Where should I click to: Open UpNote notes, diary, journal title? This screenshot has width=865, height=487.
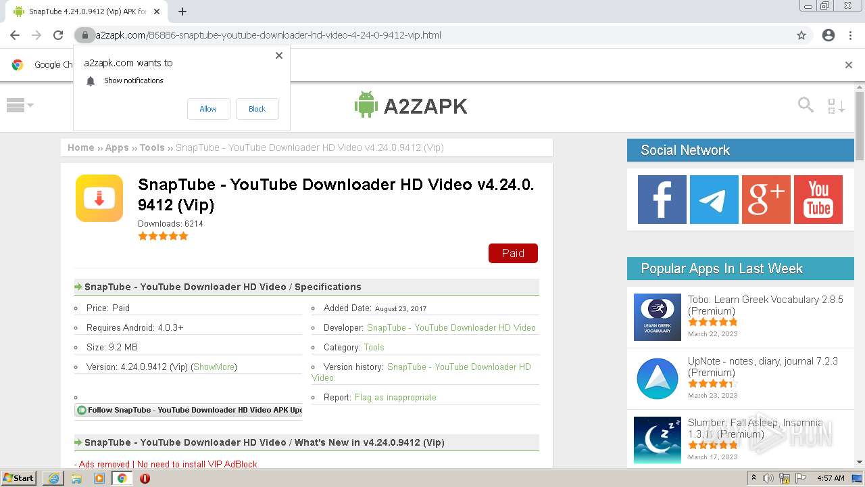763,367
